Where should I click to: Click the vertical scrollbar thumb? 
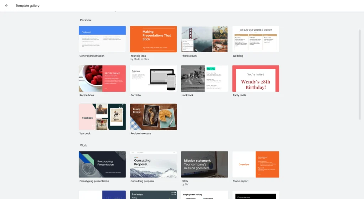click(x=360, y=74)
